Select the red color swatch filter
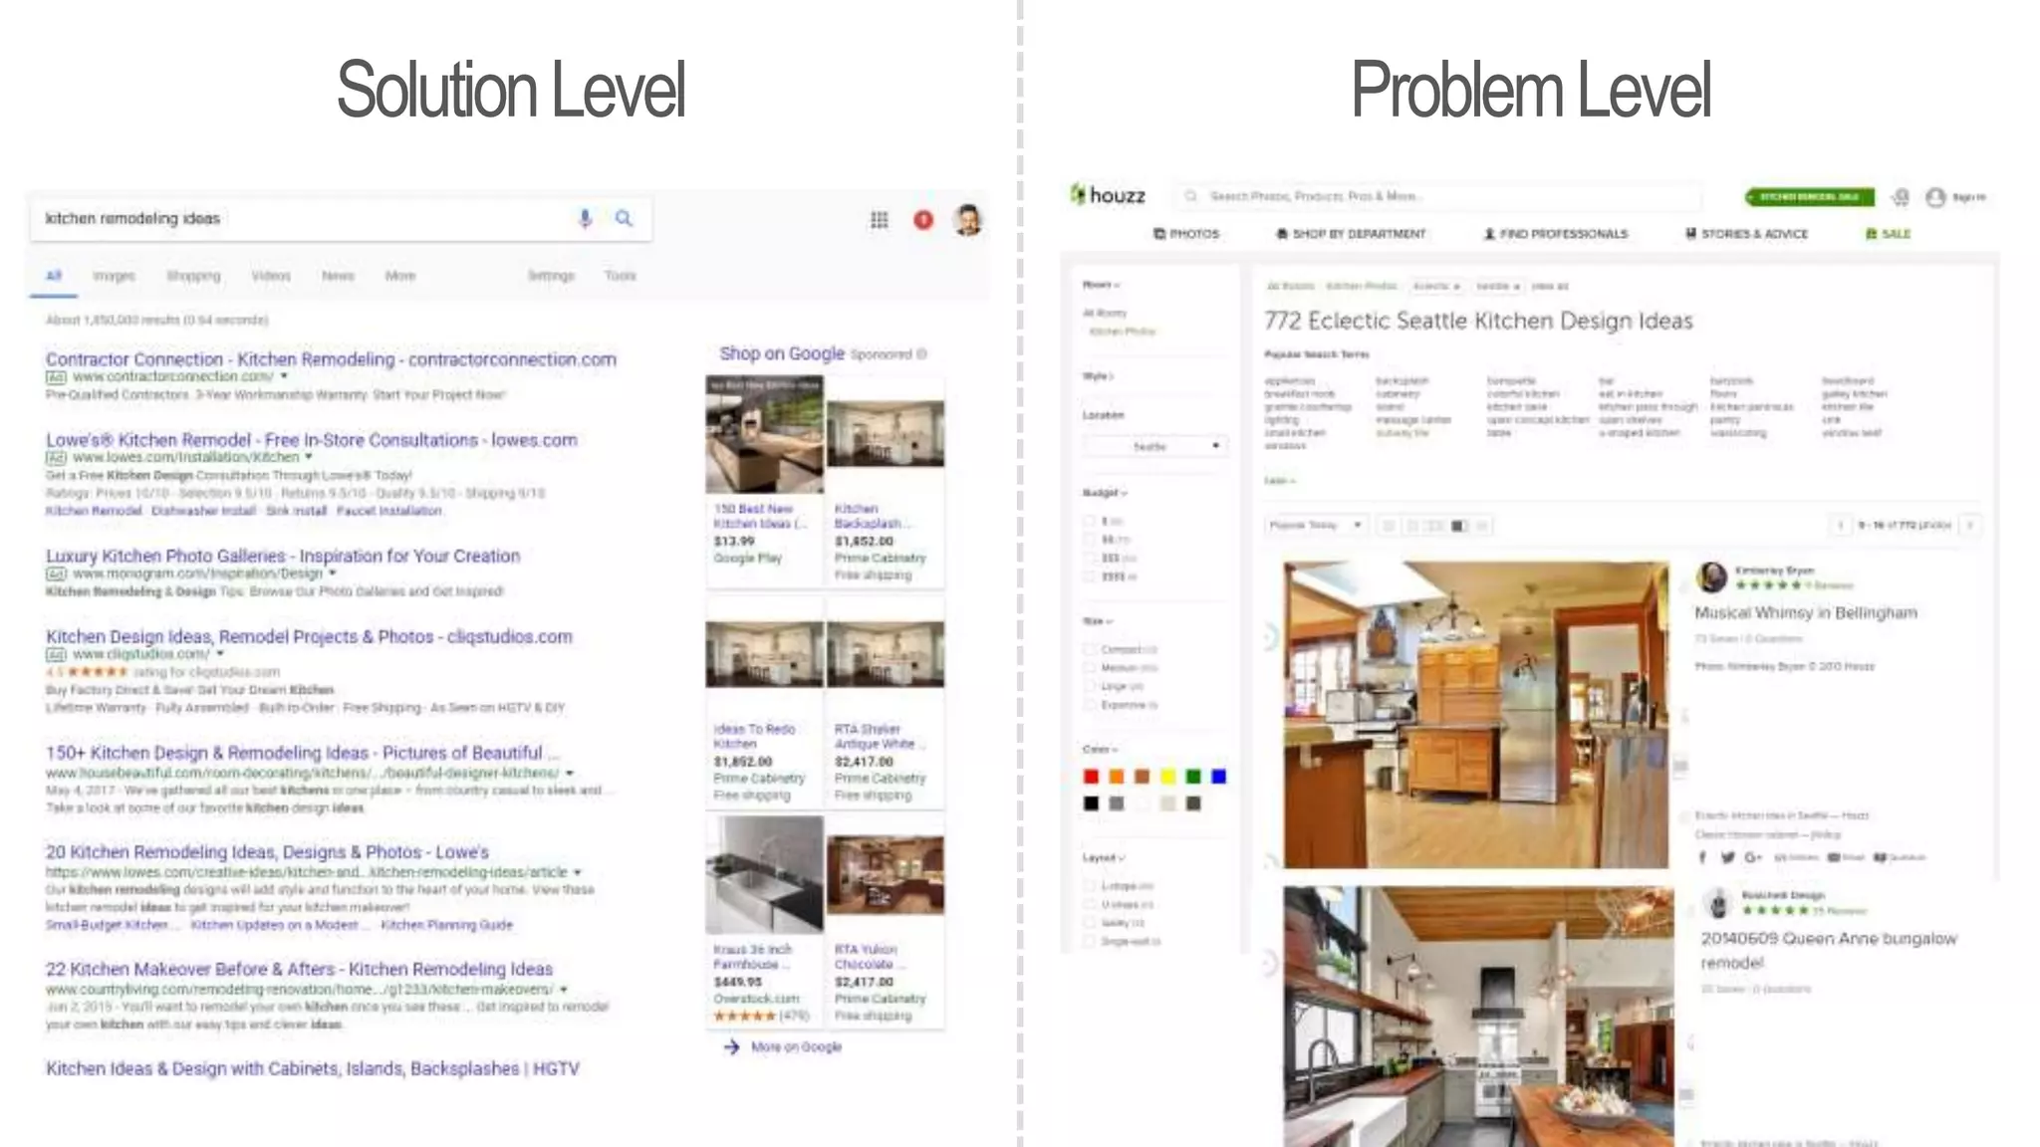The height and width of the screenshot is (1147, 2040). [x=1091, y=777]
